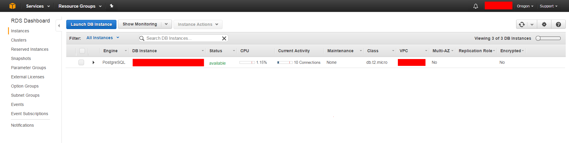Select the PostgreSQL instance row checkbox

tap(81, 62)
